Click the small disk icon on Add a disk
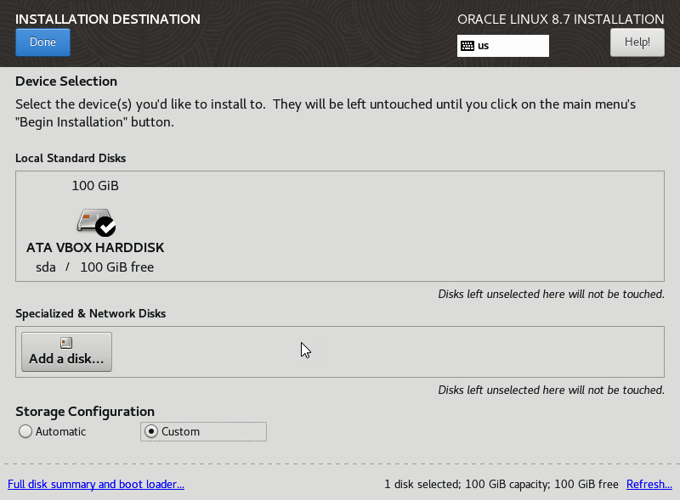 coord(66,343)
